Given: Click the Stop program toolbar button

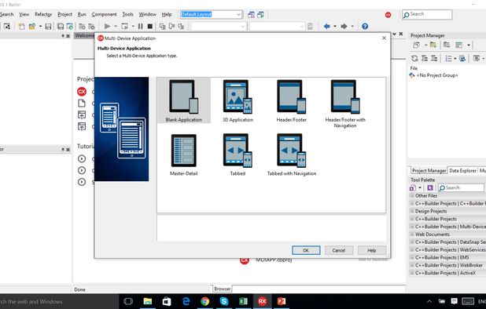Looking at the screenshot, I should [149, 26].
